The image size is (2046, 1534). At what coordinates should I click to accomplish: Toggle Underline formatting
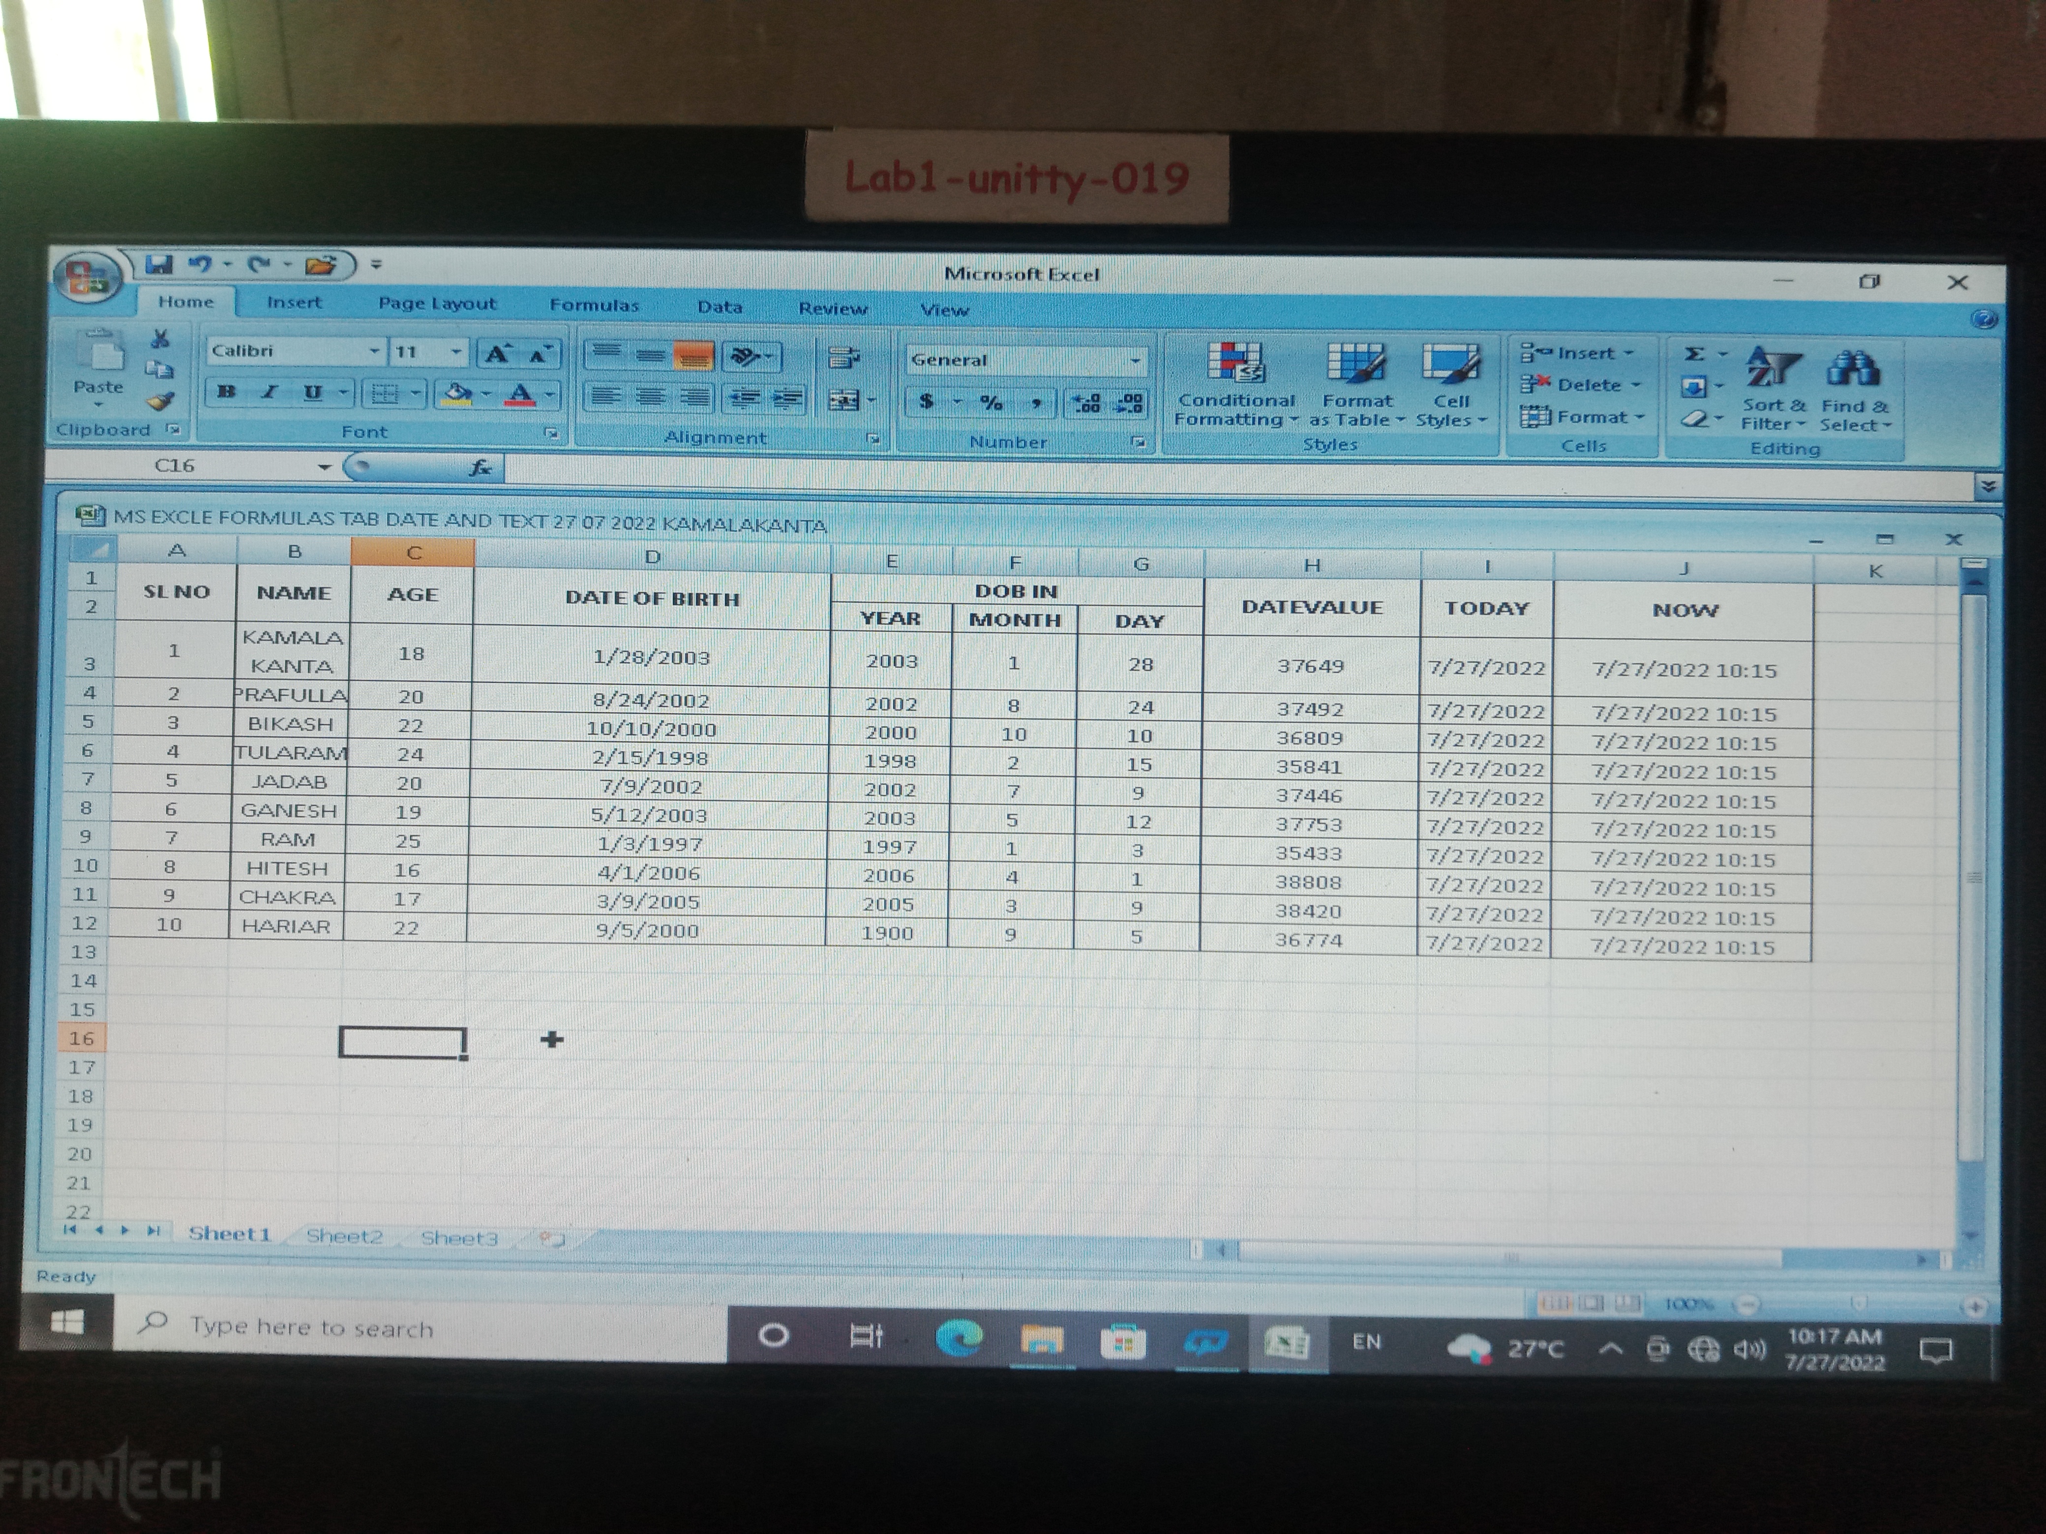[313, 392]
